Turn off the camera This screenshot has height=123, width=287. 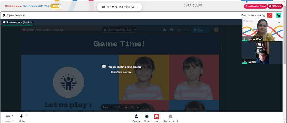(8, 118)
